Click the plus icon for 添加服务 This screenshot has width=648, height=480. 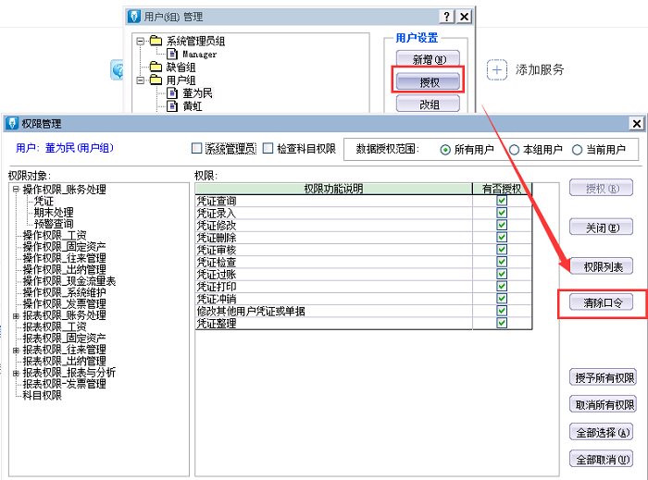click(497, 69)
